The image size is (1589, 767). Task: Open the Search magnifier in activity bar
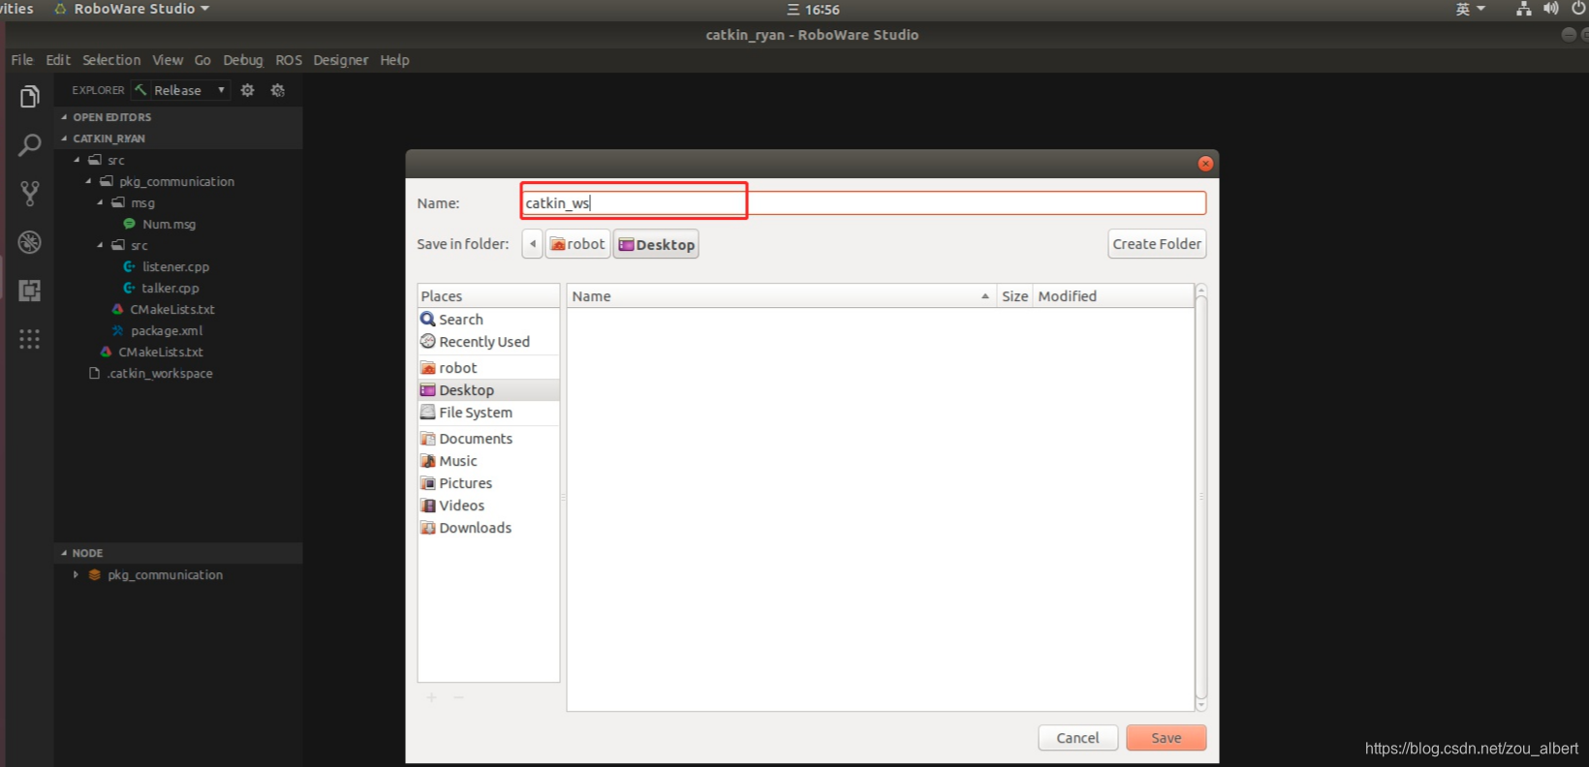(30, 145)
